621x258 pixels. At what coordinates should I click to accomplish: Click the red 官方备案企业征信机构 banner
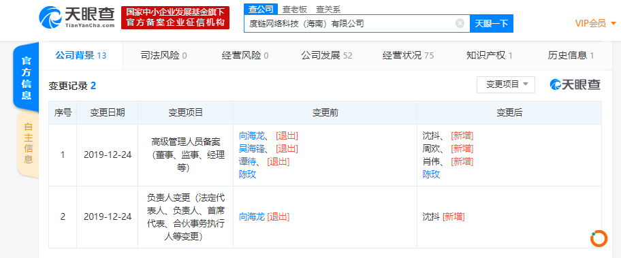[x=175, y=18]
